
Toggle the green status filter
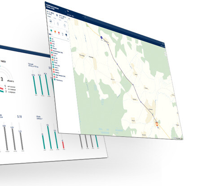[51, 30]
